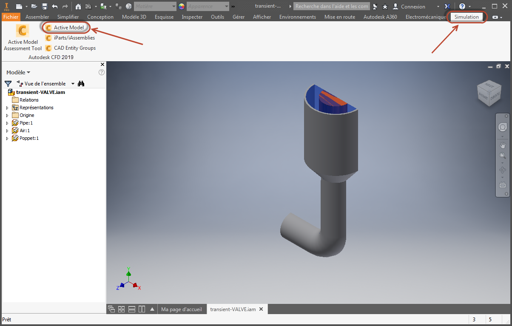Switch to the Outils ribbon tab
This screenshot has width=512, height=326.
[217, 17]
